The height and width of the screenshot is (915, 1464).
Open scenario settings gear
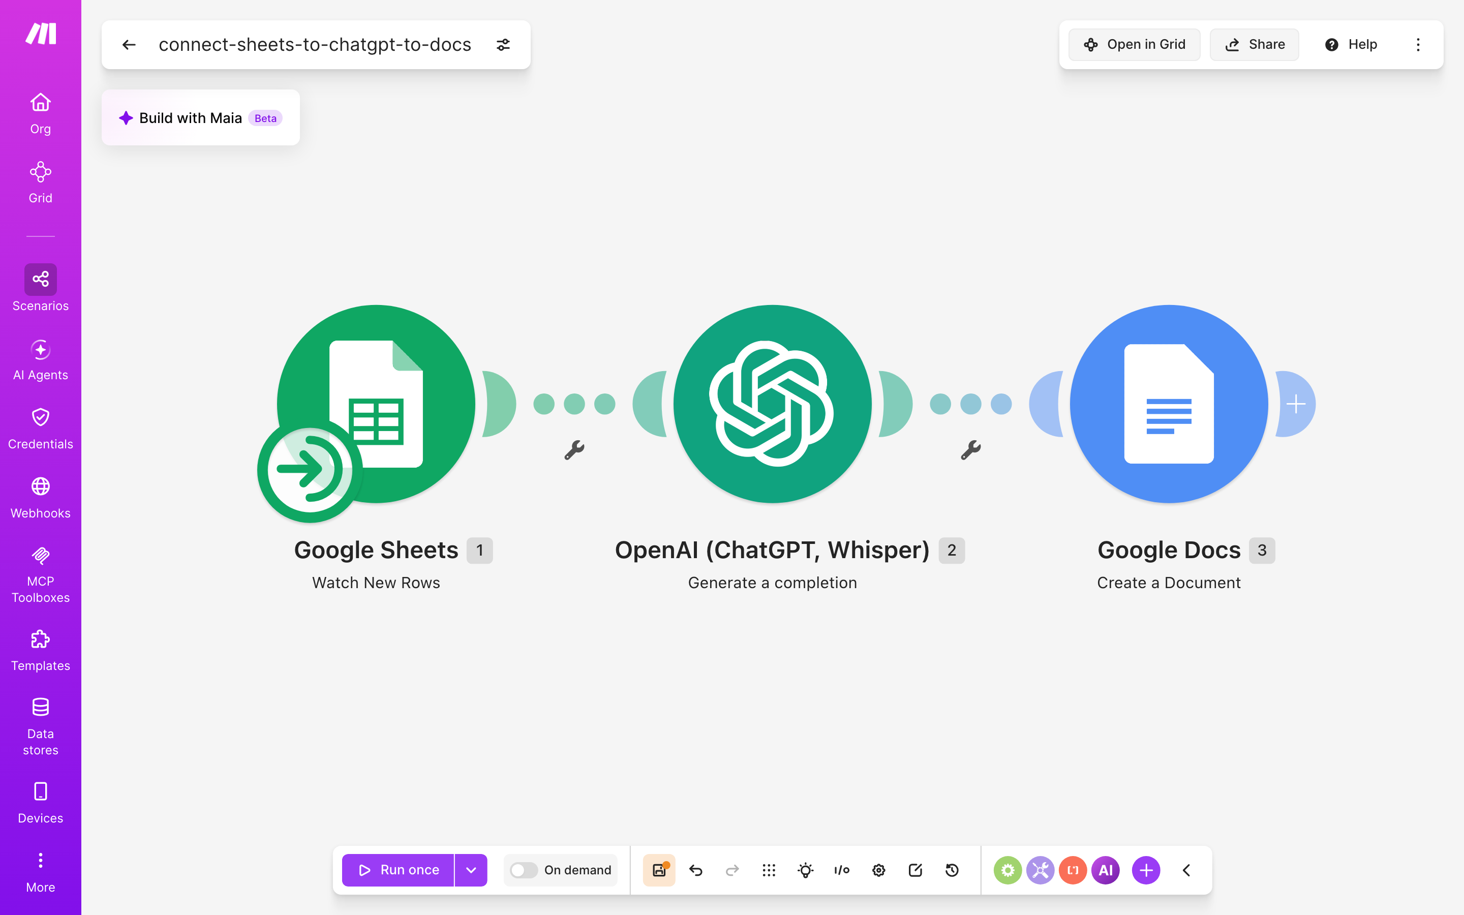878,870
